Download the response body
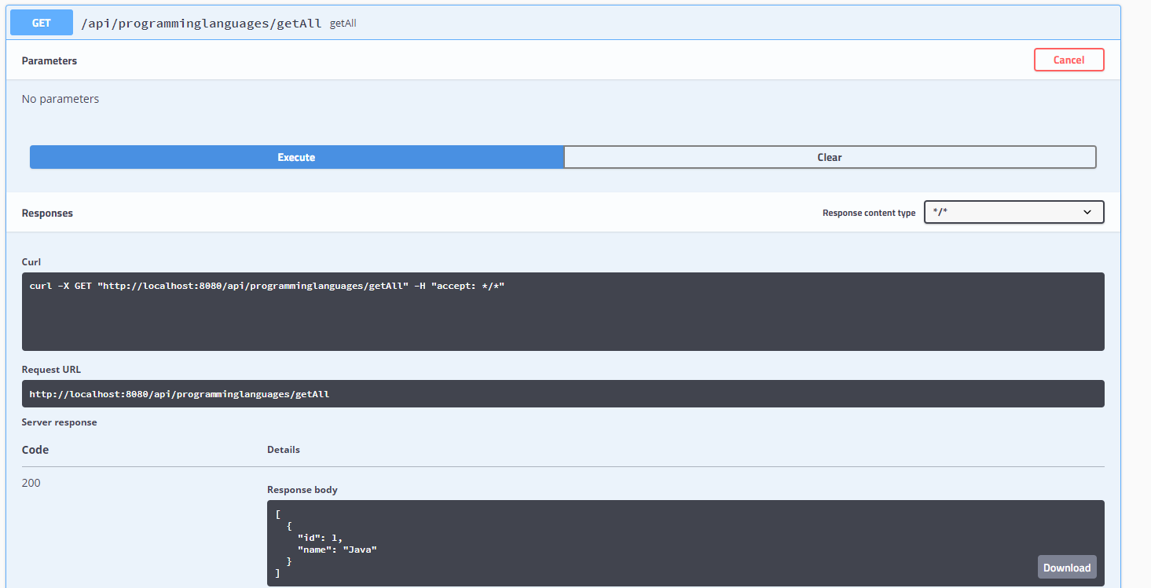1151x588 pixels. pyautogui.click(x=1066, y=567)
